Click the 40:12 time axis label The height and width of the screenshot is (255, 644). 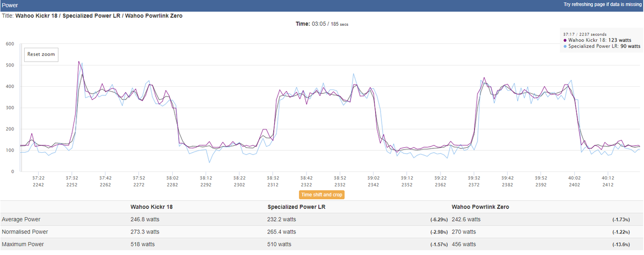(608, 177)
